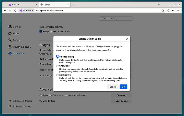Reload the current page
The height and width of the screenshot is (116, 184).
(15, 10)
